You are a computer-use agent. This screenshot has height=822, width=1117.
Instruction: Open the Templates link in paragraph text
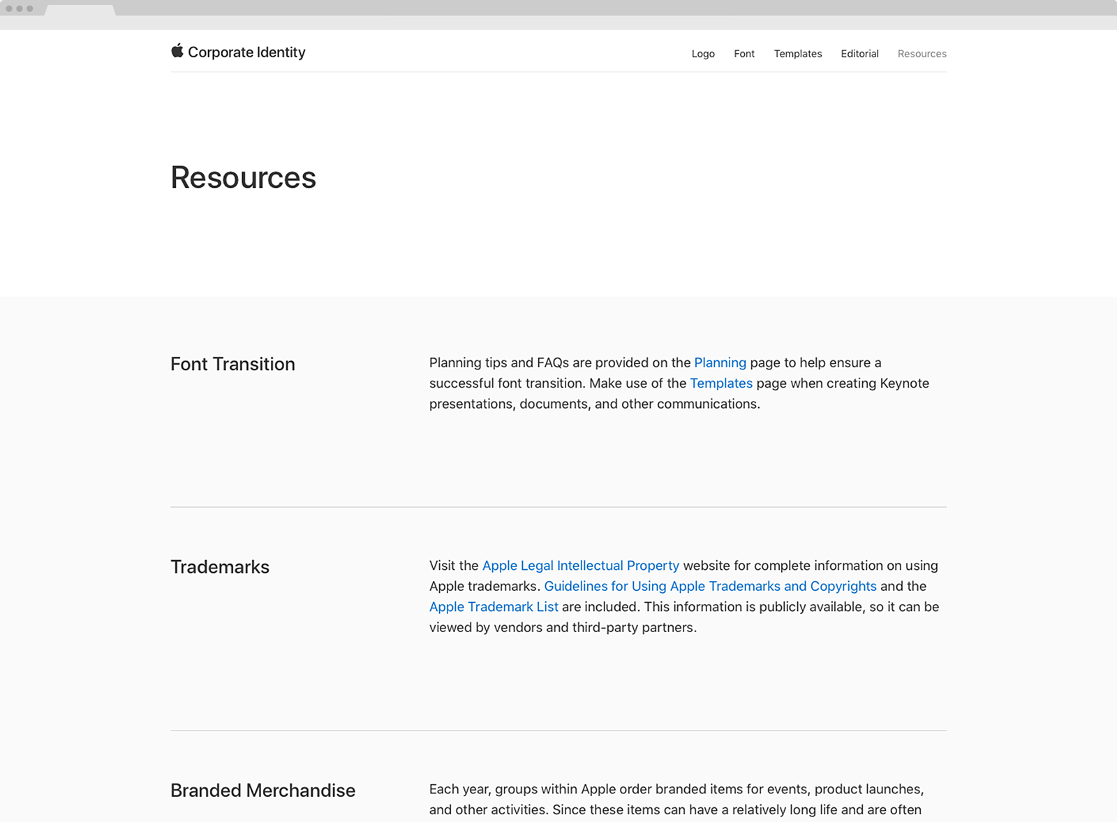coord(721,383)
